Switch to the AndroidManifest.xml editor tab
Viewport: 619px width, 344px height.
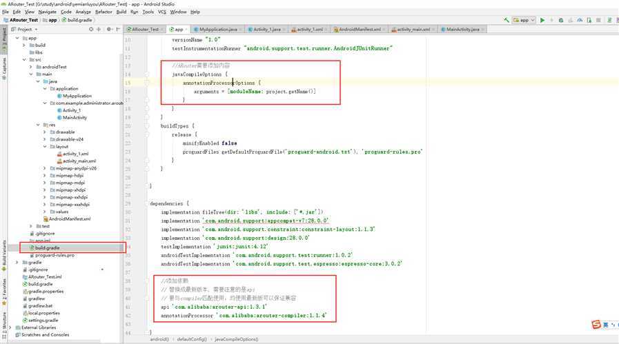coord(360,29)
